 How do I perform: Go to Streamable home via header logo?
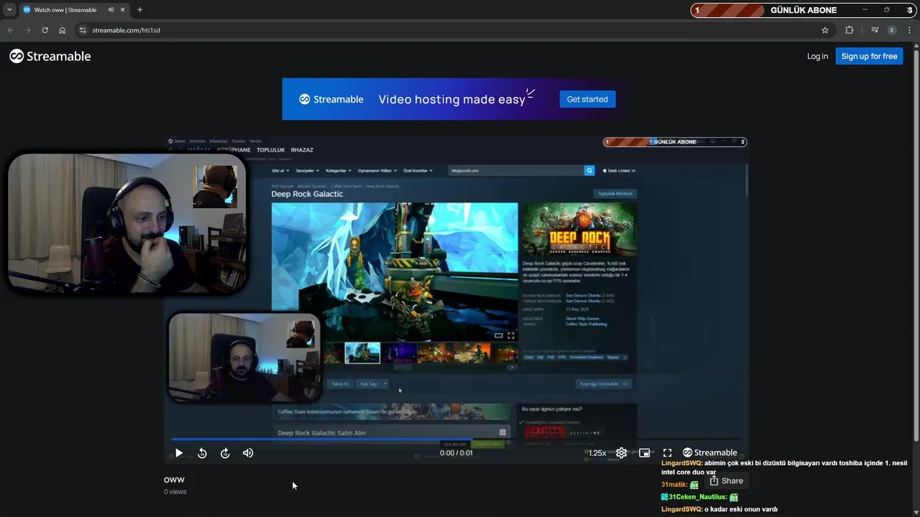tap(50, 56)
